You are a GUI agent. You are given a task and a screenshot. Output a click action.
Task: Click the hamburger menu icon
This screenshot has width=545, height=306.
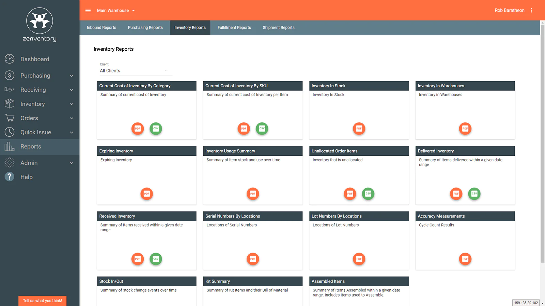pyautogui.click(x=88, y=11)
